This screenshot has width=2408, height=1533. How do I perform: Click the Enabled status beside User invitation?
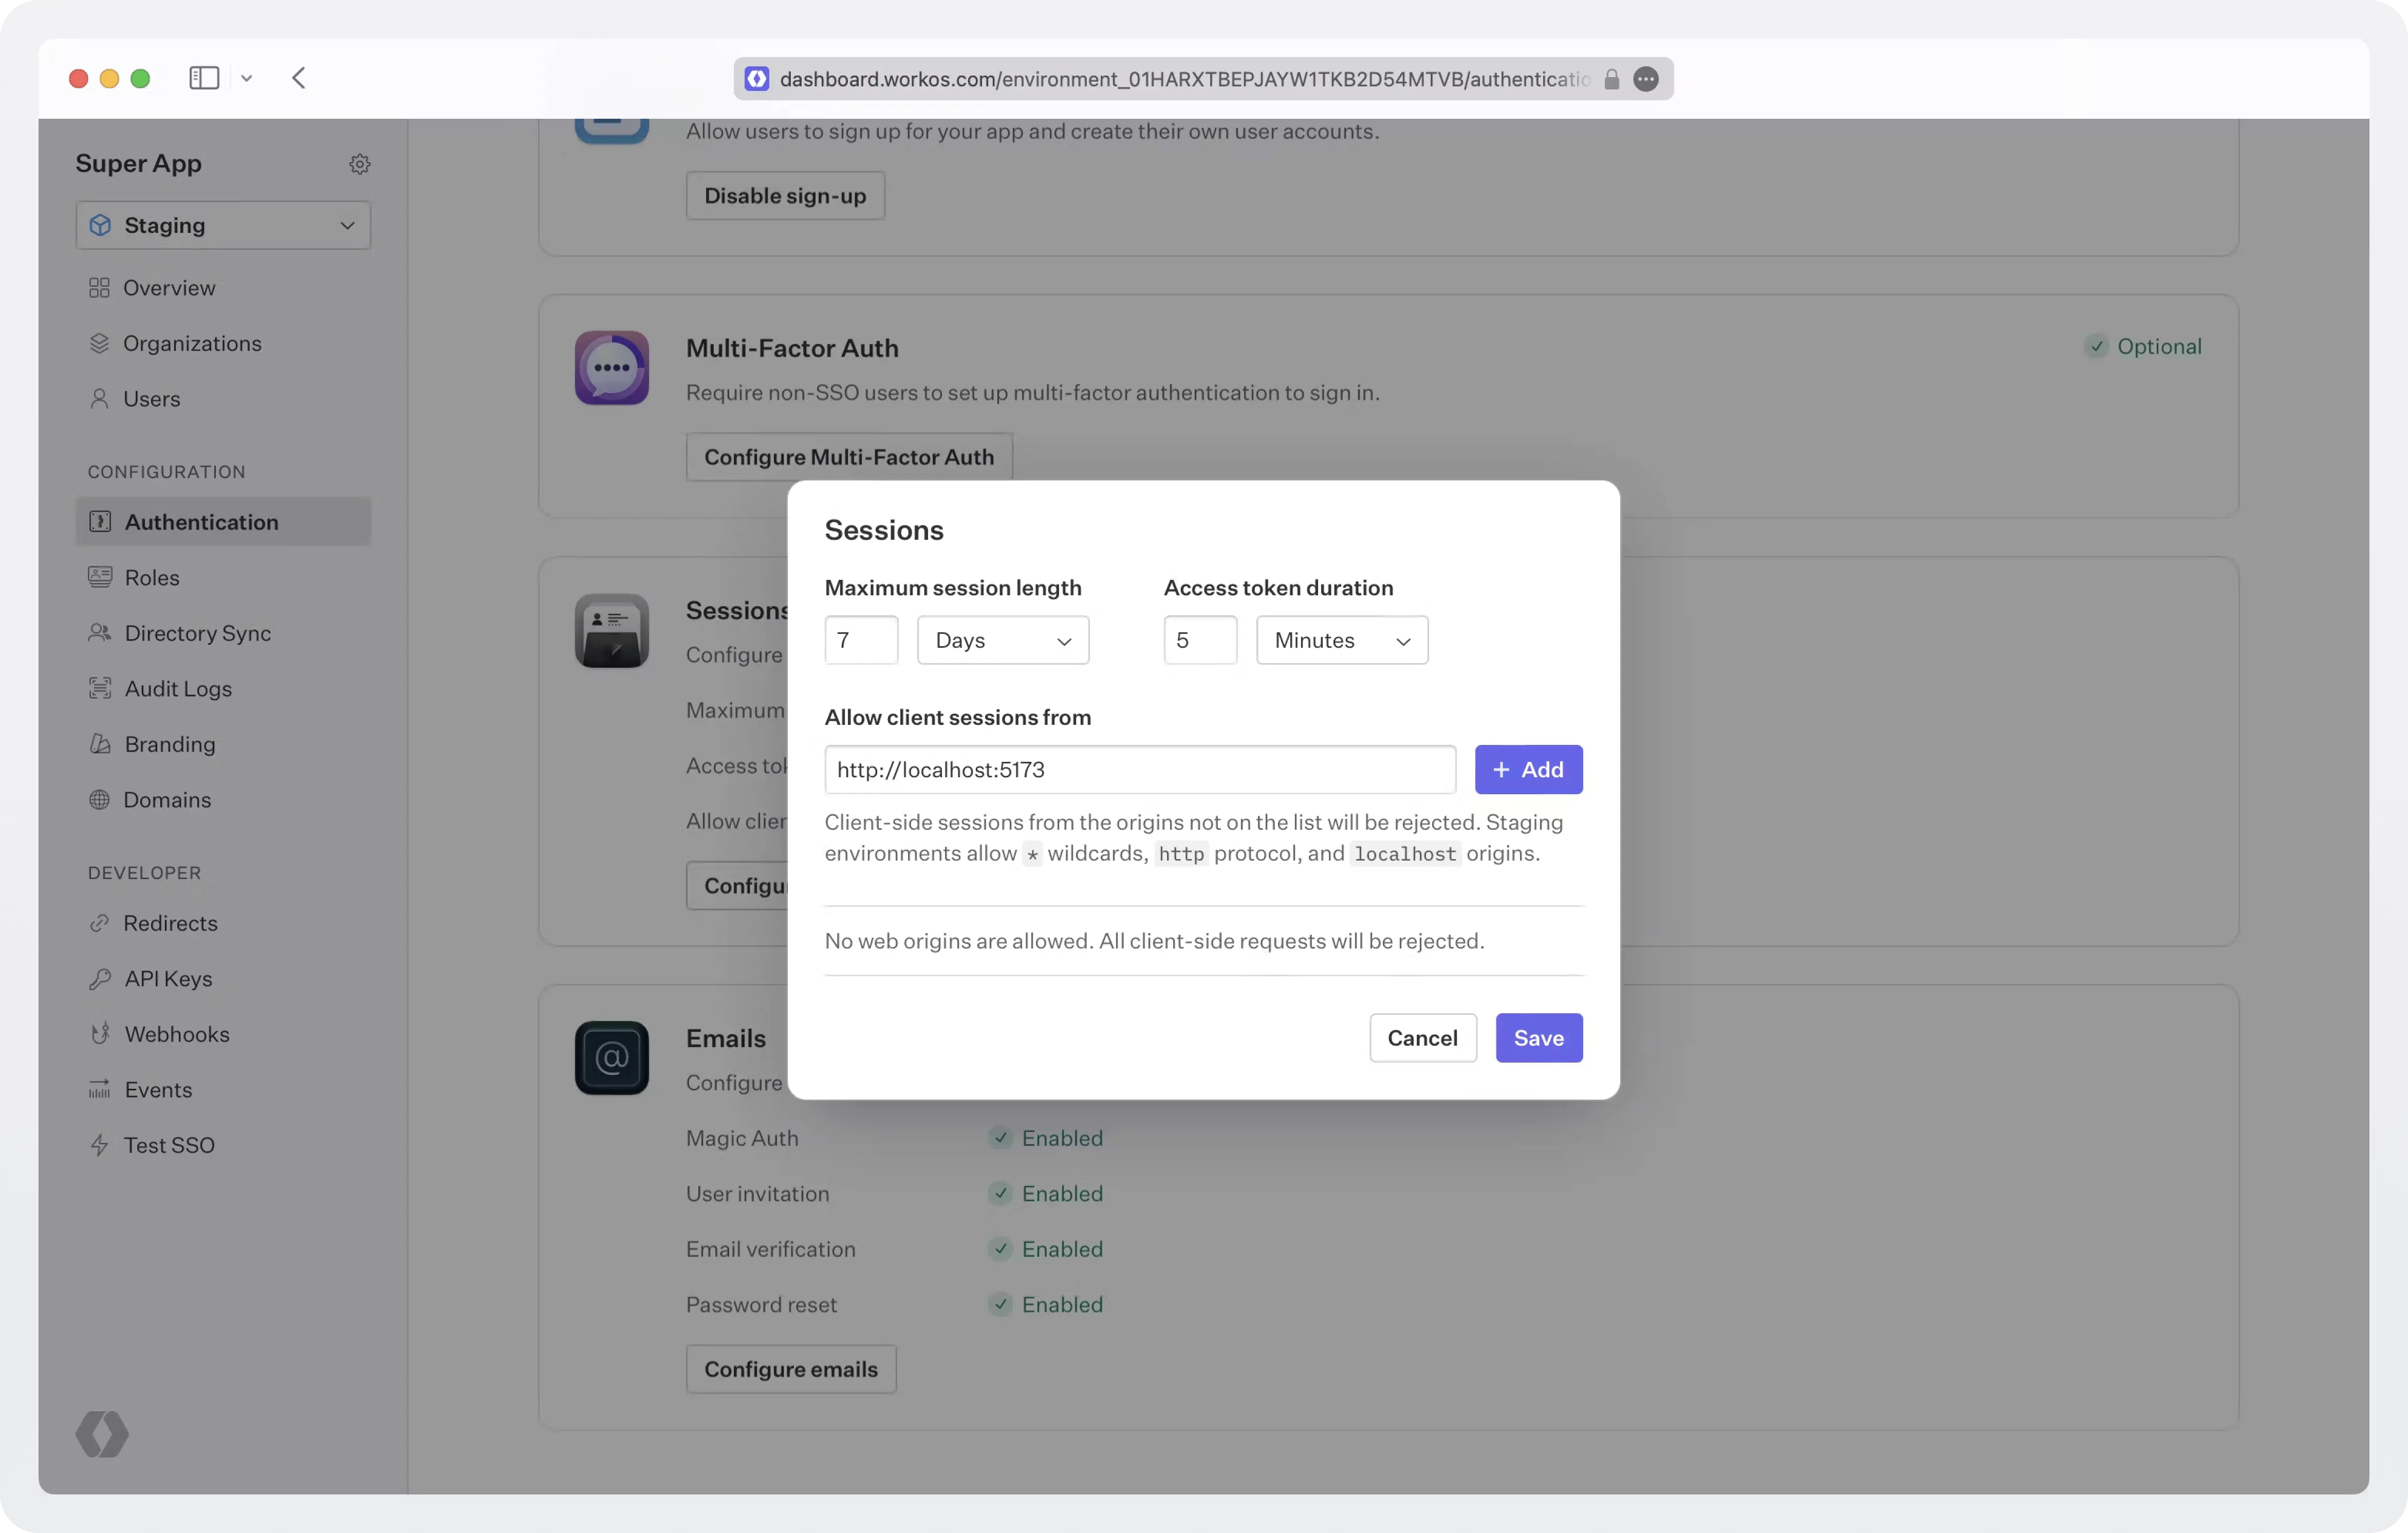(x=1046, y=1194)
